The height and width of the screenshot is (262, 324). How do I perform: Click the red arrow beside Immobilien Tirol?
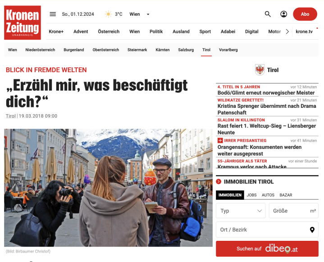(x=219, y=182)
